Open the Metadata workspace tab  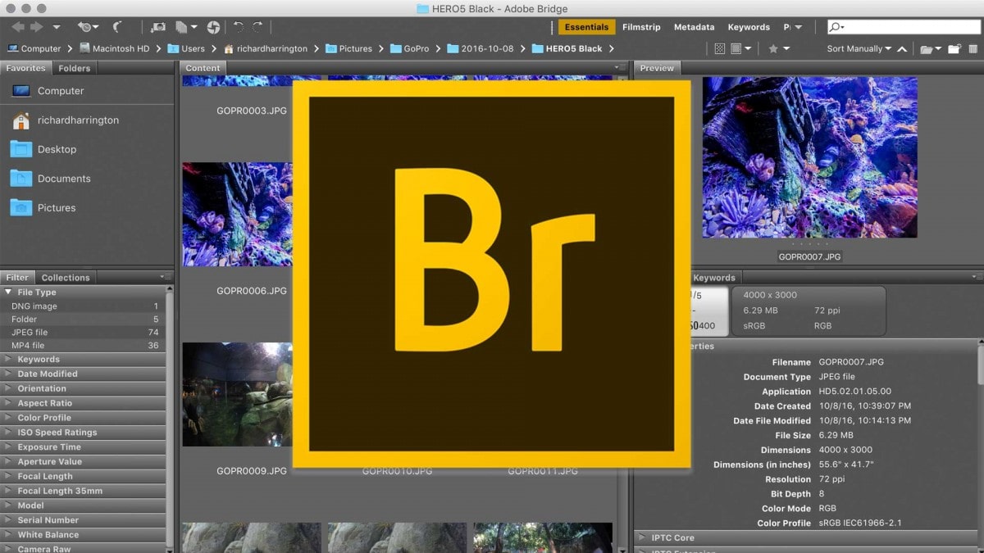pyautogui.click(x=694, y=26)
